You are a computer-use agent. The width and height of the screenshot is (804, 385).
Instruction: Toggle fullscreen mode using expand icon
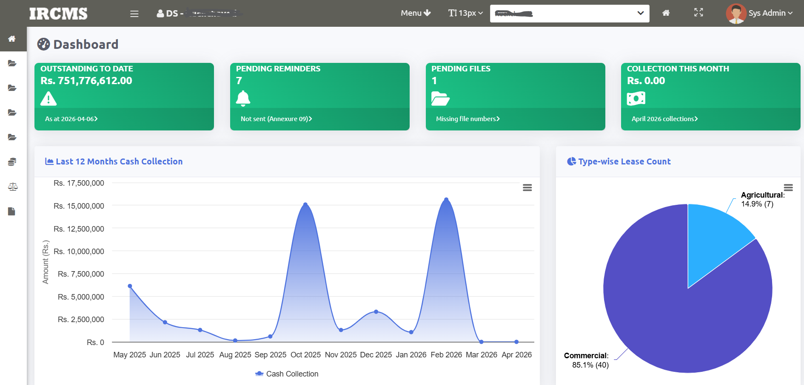[x=699, y=13]
